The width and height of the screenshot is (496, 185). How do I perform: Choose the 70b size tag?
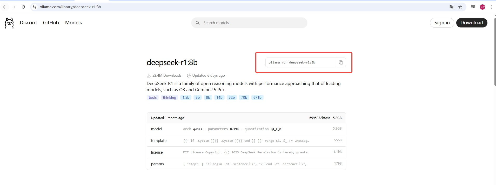click(x=244, y=97)
